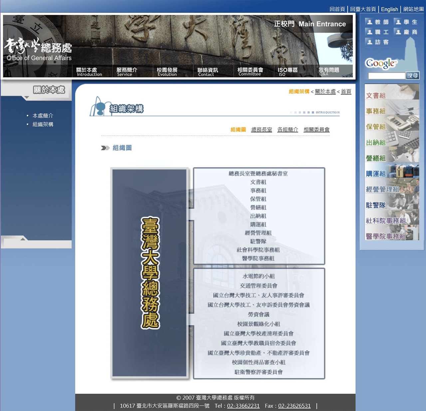Open the 文書組 banner
The height and width of the screenshot is (411, 426).
pyautogui.click(x=392, y=92)
